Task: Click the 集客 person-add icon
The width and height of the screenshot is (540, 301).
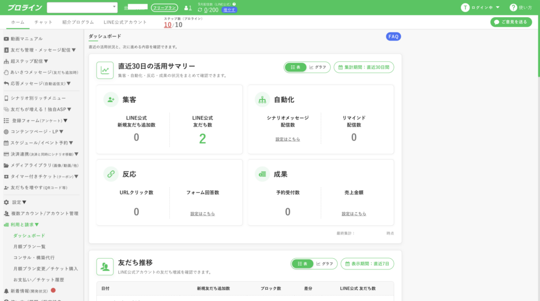Action: [111, 100]
